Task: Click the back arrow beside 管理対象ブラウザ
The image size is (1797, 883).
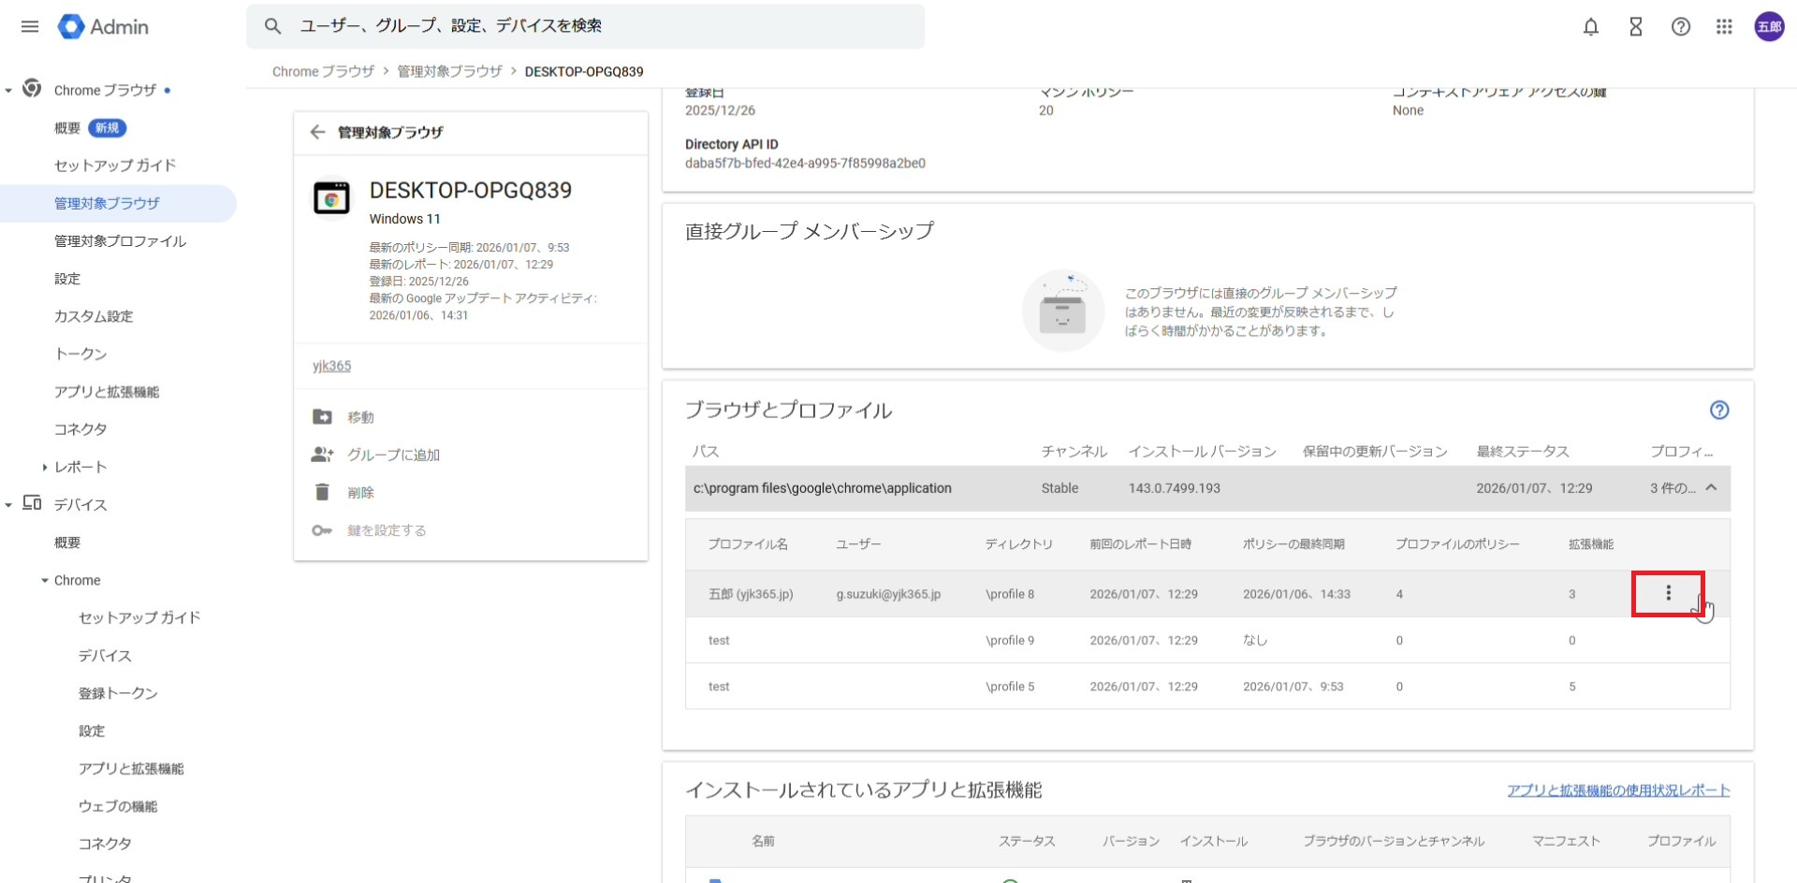Action: click(317, 132)
